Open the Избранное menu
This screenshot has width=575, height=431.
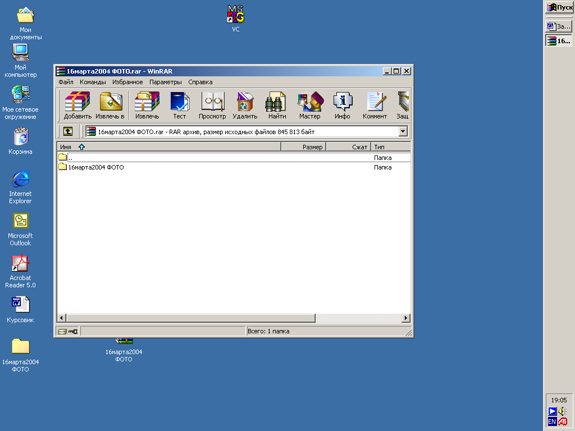point(127,82)
